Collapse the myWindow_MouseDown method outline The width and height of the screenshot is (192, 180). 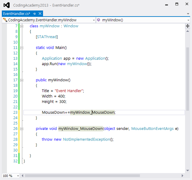pyautogui.click(x=22, y=129)
